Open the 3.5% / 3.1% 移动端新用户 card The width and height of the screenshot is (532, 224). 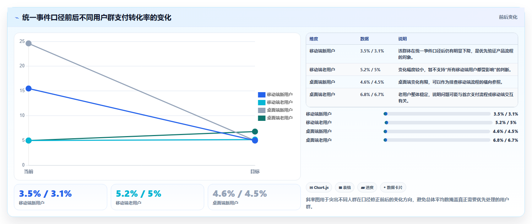pos(60,197)
